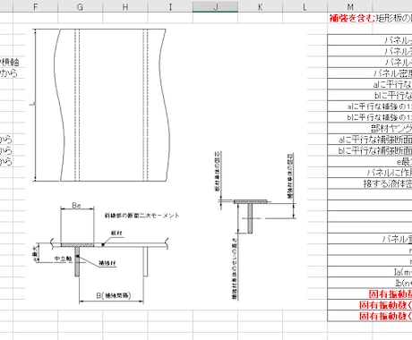Click the 'パネルに作用' table cell
Screen dimensions: 412x340
[370, 173]
